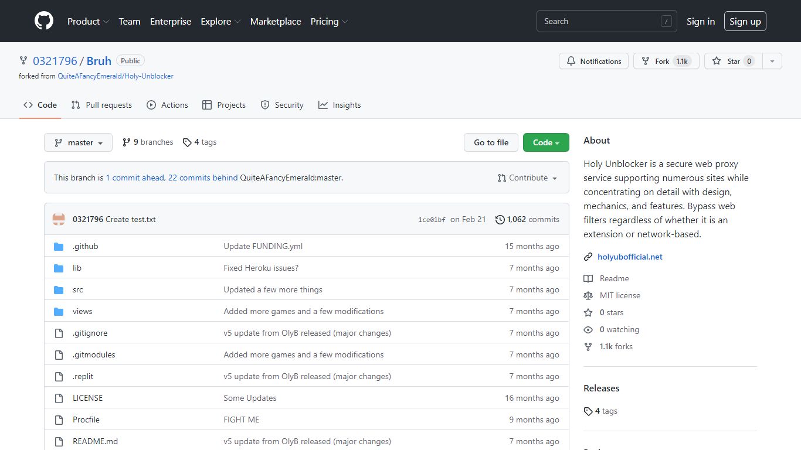Open the 'FIGHT ME' commit message
This screenshot has height=450, width=801.
[241, 420]
